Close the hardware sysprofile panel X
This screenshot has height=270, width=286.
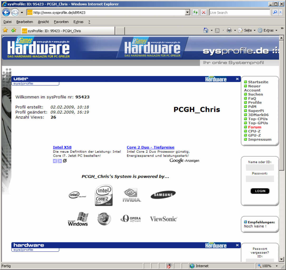(x=237, y=245)
